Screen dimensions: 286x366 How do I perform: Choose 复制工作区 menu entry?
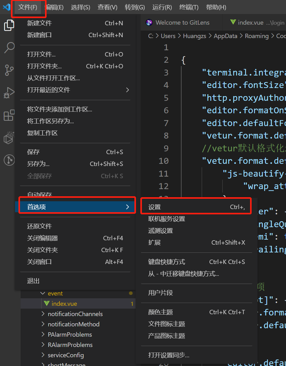pyautogui.click(x=75, y=133)
